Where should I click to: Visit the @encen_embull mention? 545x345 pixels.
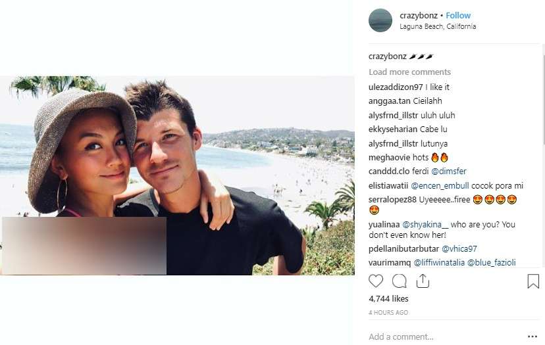[x=440, y=186]
